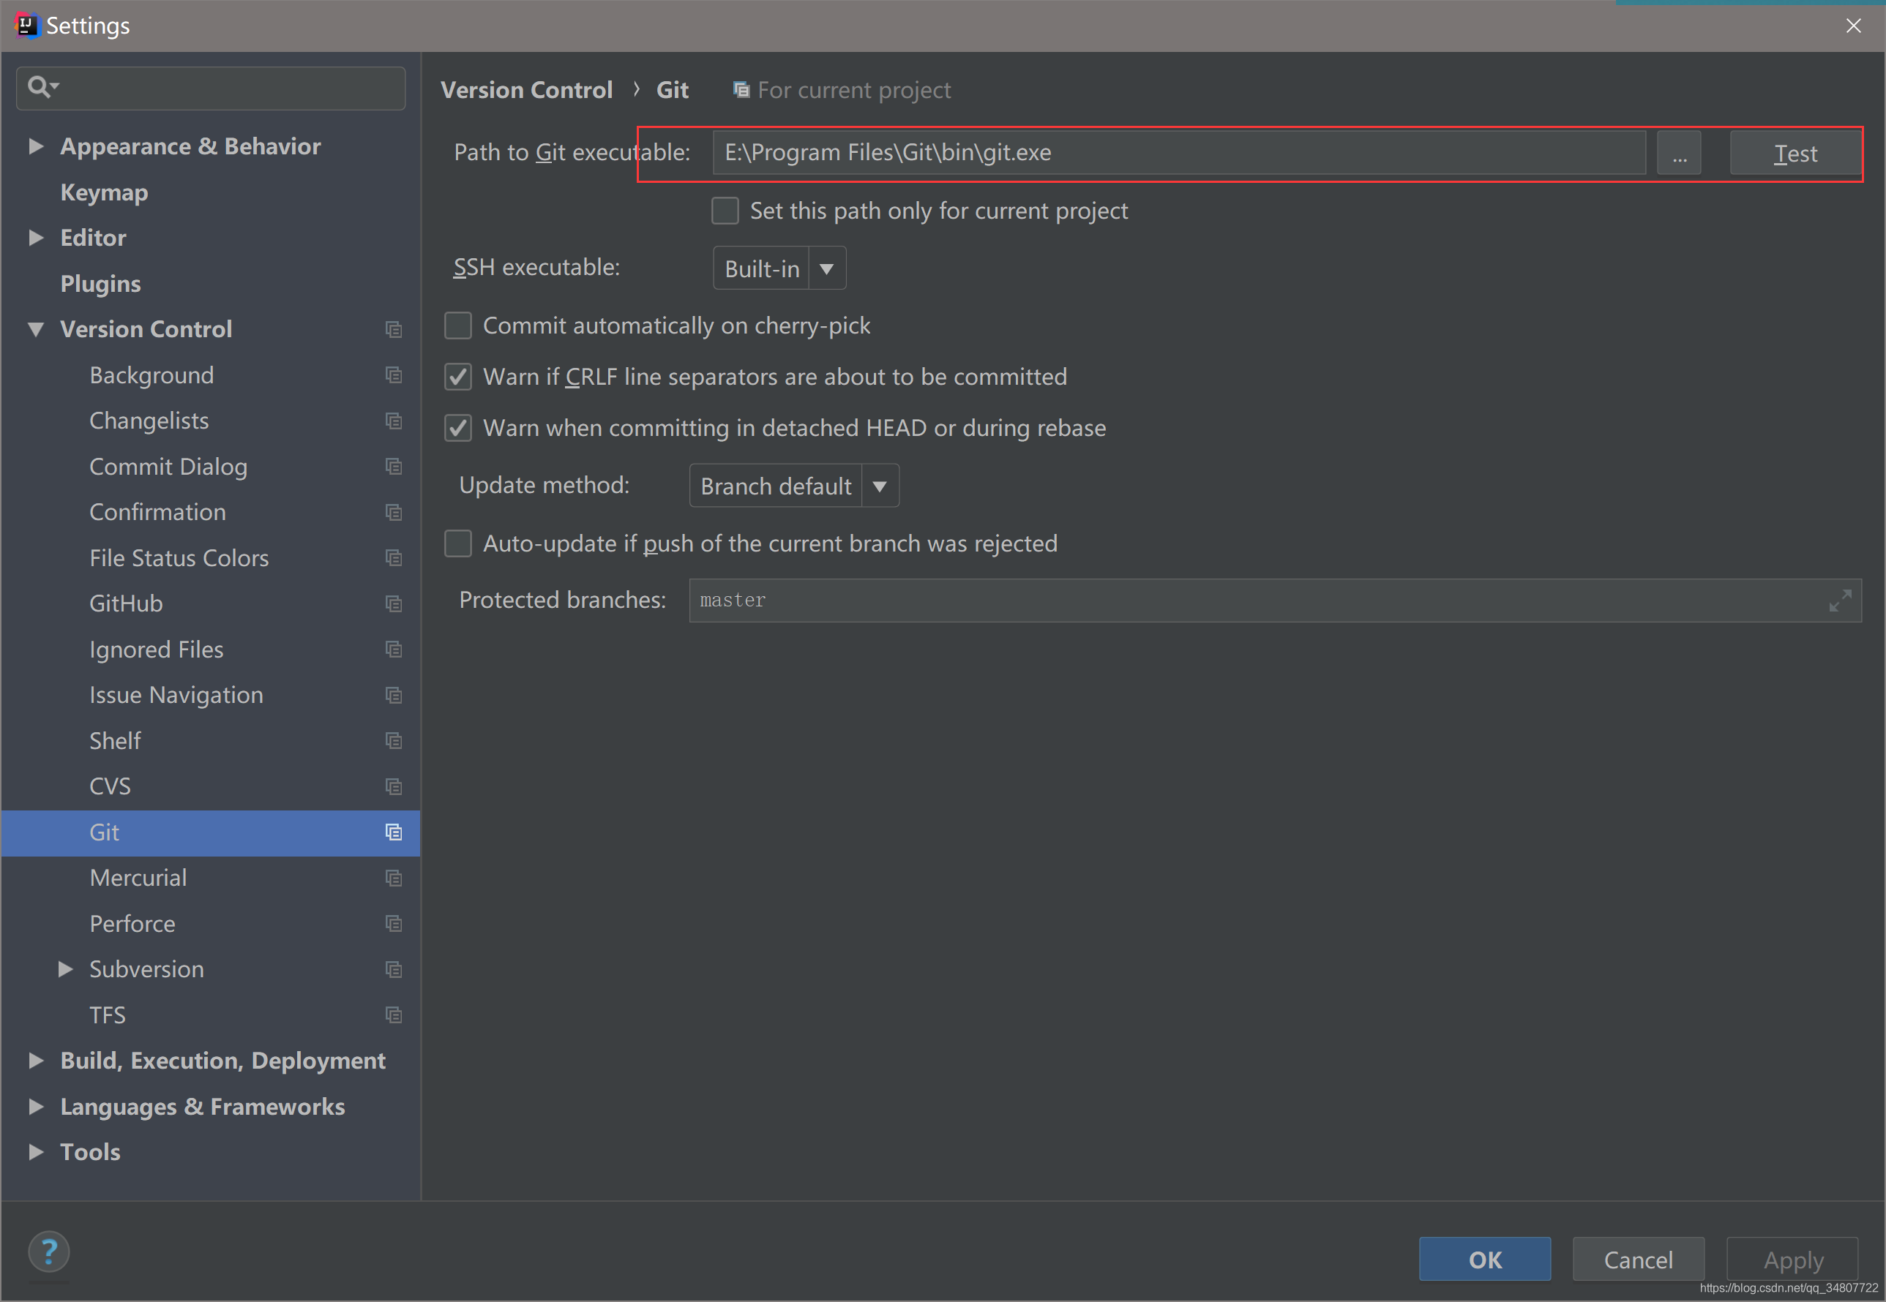Click Version Control in the breadcrumb header

click(526, 90)
